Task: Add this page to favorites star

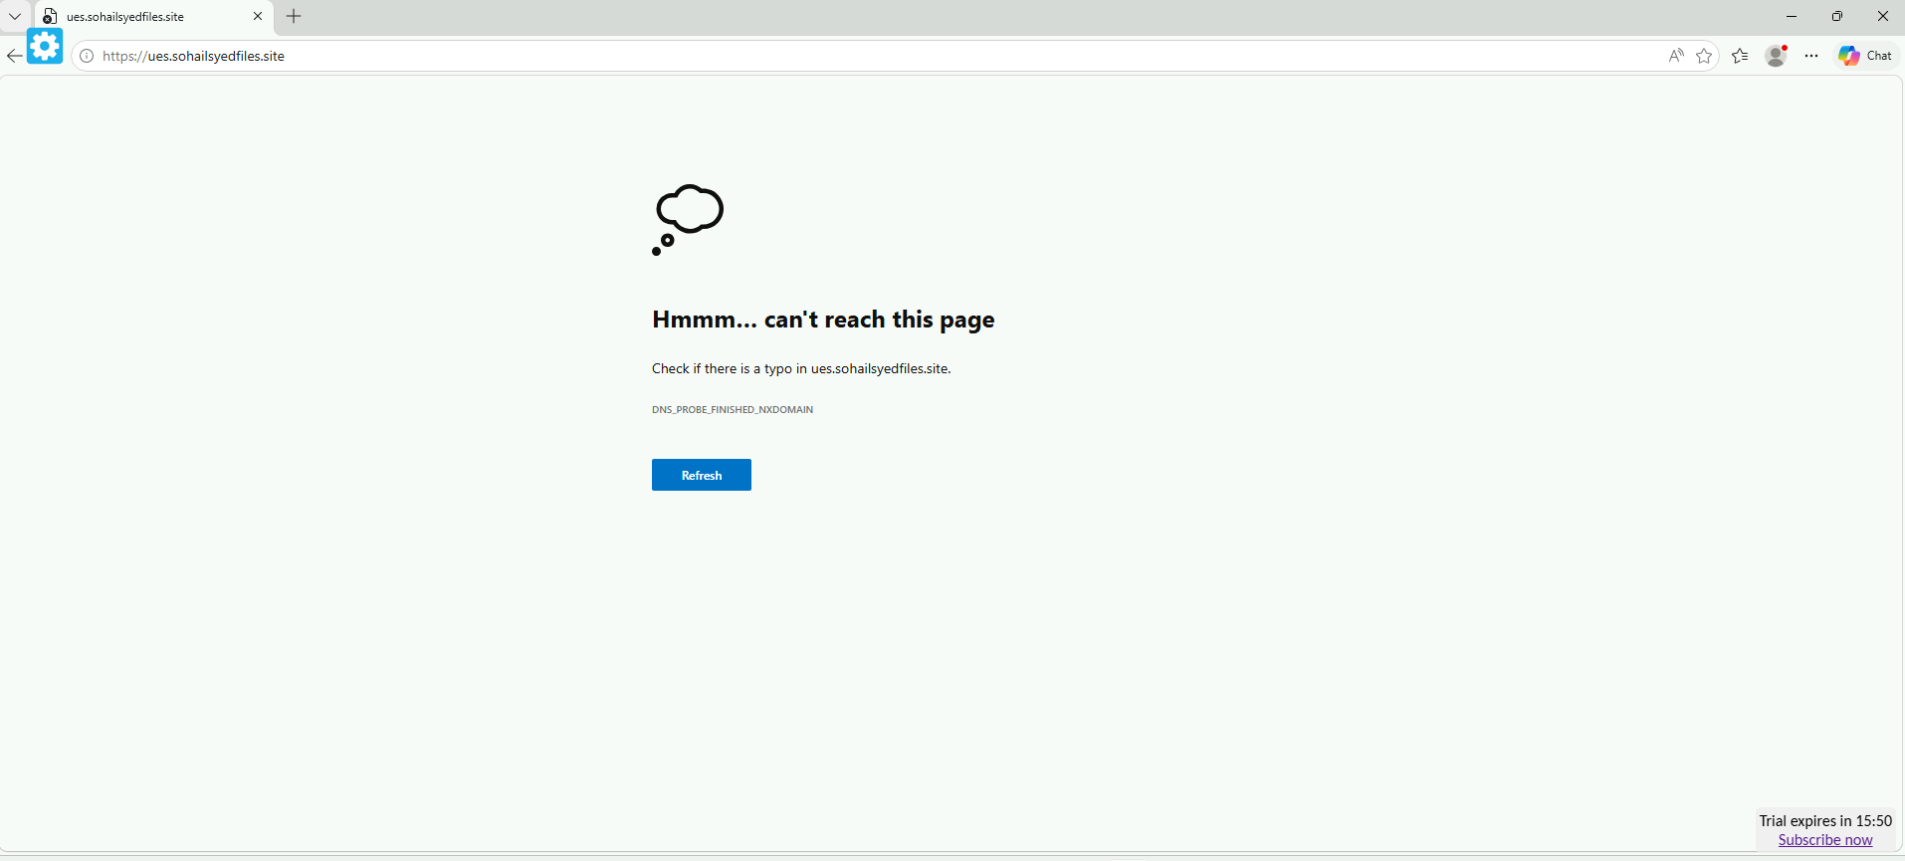Action: [1704, 56]
